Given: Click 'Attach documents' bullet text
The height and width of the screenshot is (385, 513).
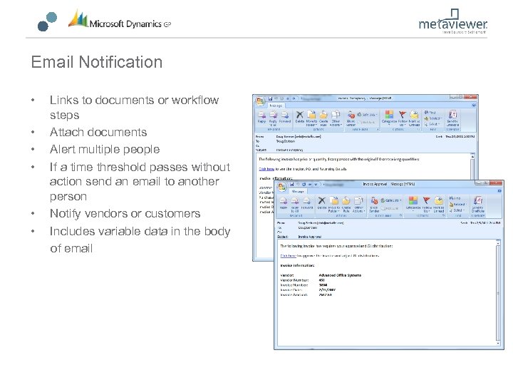Looking at the screenshot, I should pyautogui.click(x=98, y=133).
